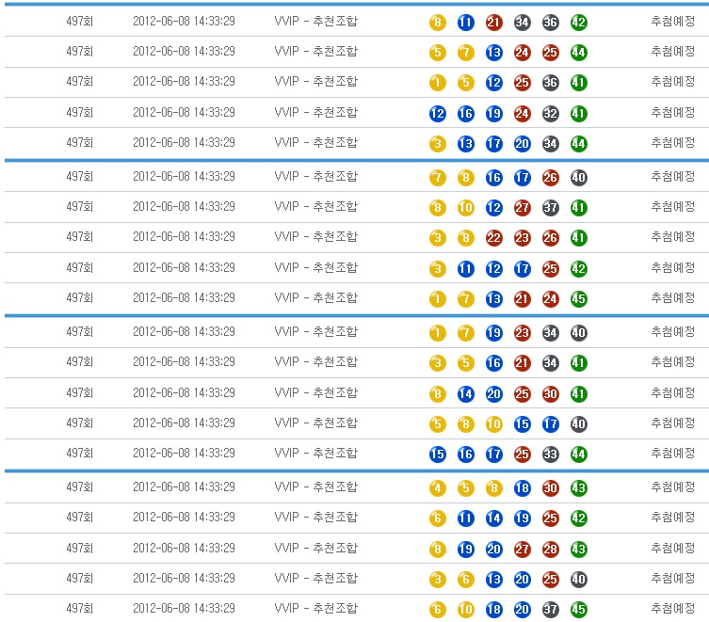
Task: Click the 497회 round number in the top row
Action: (79, 22)
